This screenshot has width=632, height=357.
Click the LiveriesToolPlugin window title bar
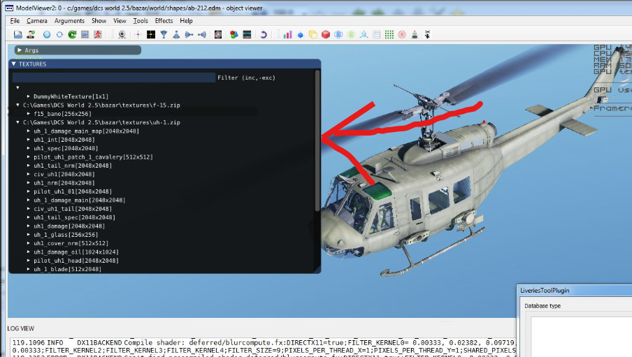pyautogui.click(x=575, y=291)
